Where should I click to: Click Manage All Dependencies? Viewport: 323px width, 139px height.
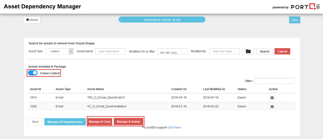click(65, 122)
